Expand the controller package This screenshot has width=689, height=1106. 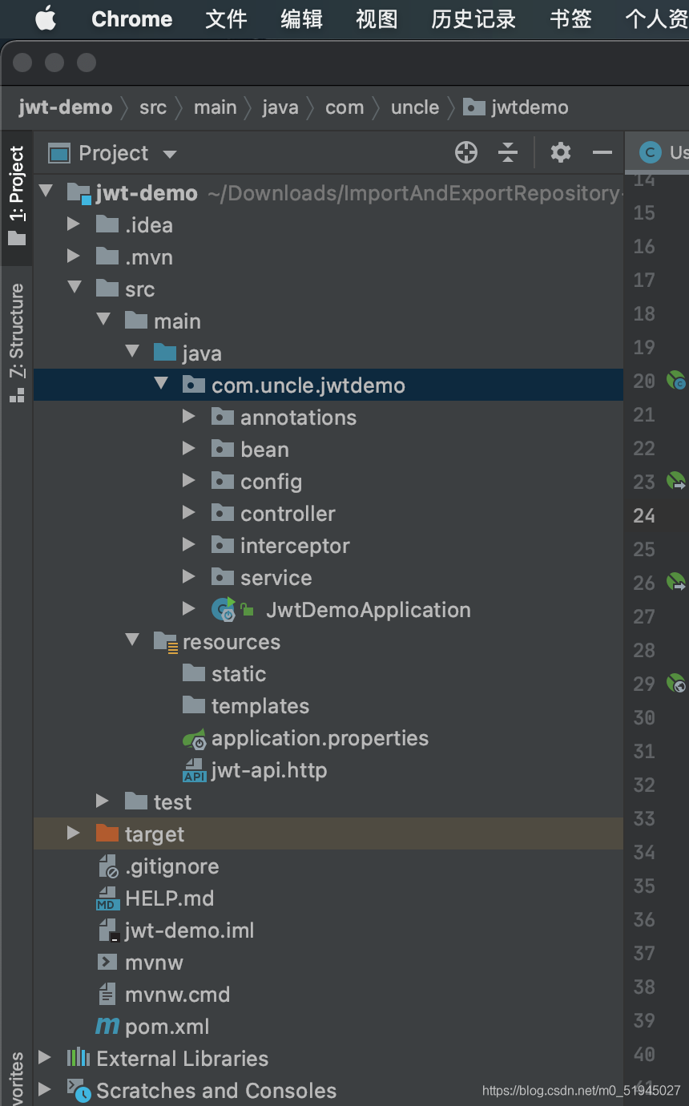click(x=189, y=514)
